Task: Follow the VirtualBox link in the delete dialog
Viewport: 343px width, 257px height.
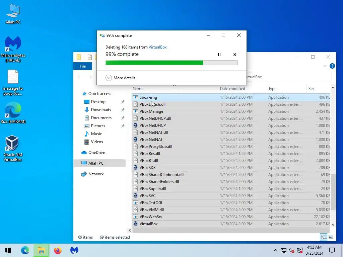Action: pos(157,47)
